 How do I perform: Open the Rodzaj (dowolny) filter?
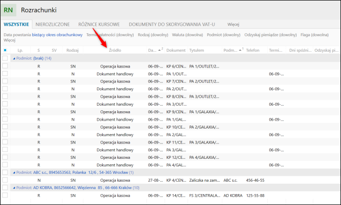(152, 35)
